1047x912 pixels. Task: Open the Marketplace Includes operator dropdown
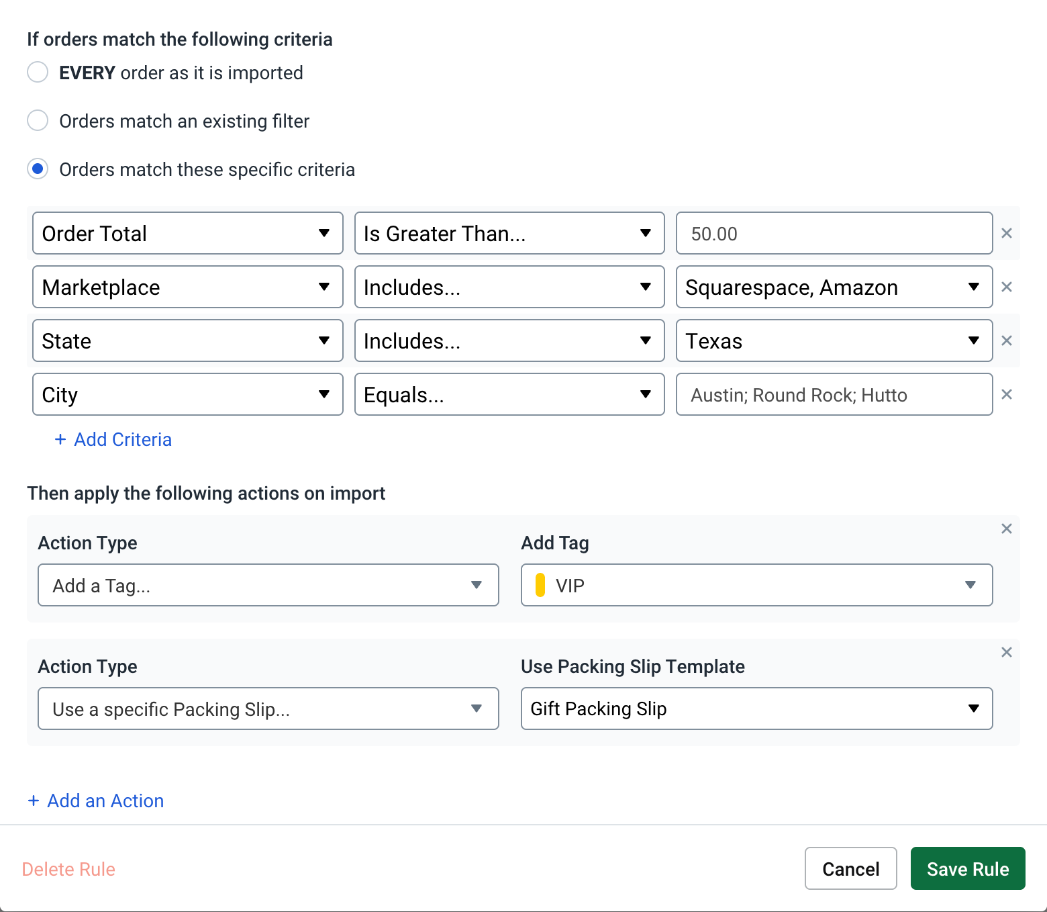tap(509, 287)
